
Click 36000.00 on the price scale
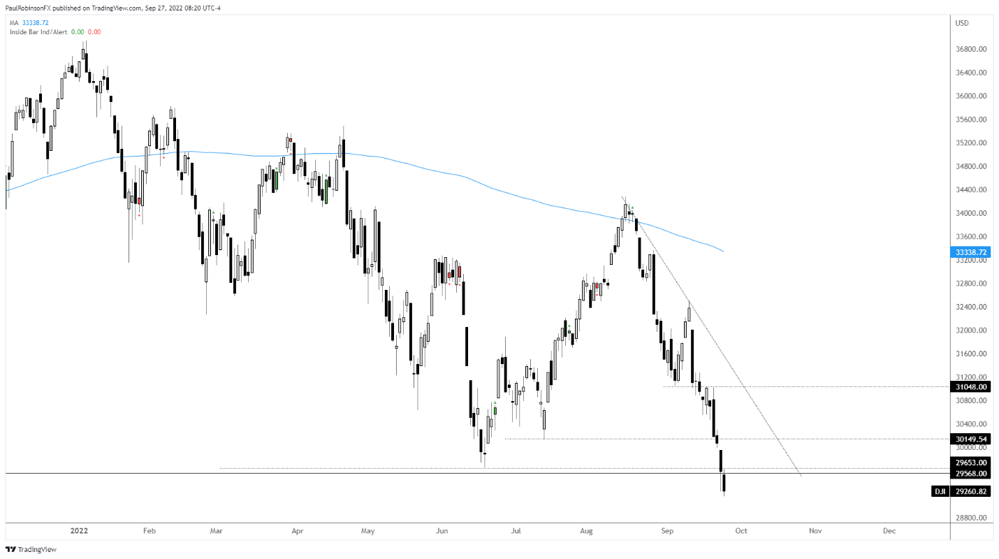tap(971, 96)
